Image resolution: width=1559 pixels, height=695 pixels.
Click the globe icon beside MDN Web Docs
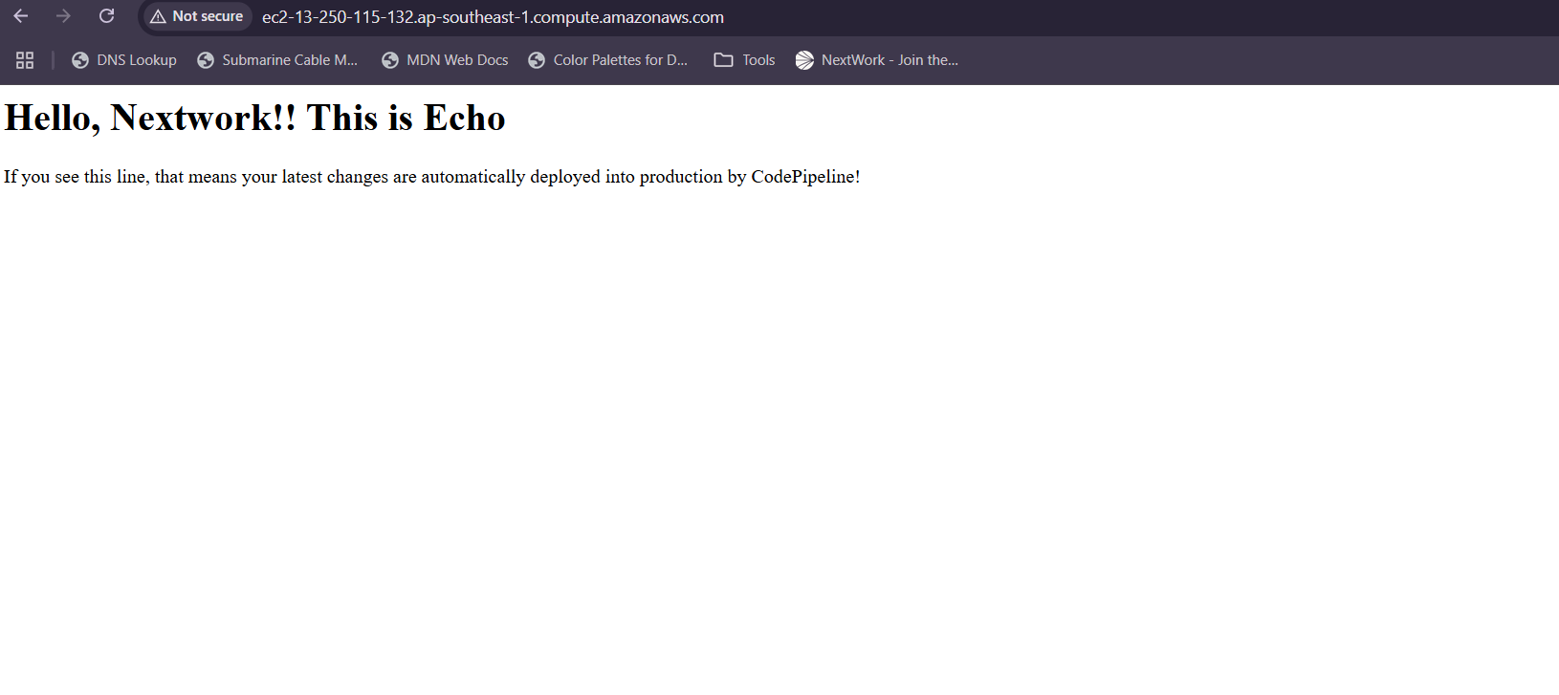390,60
